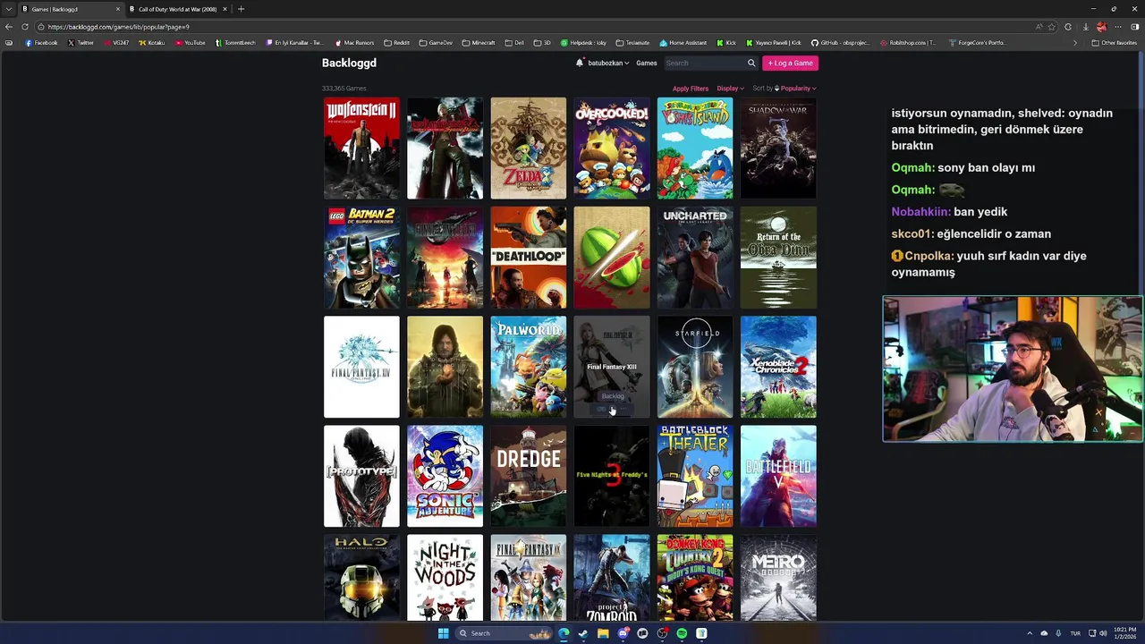This screenshot has width=1145, height=644.
Task: Open the taskbar clock and date
Action: (1124, 633)
